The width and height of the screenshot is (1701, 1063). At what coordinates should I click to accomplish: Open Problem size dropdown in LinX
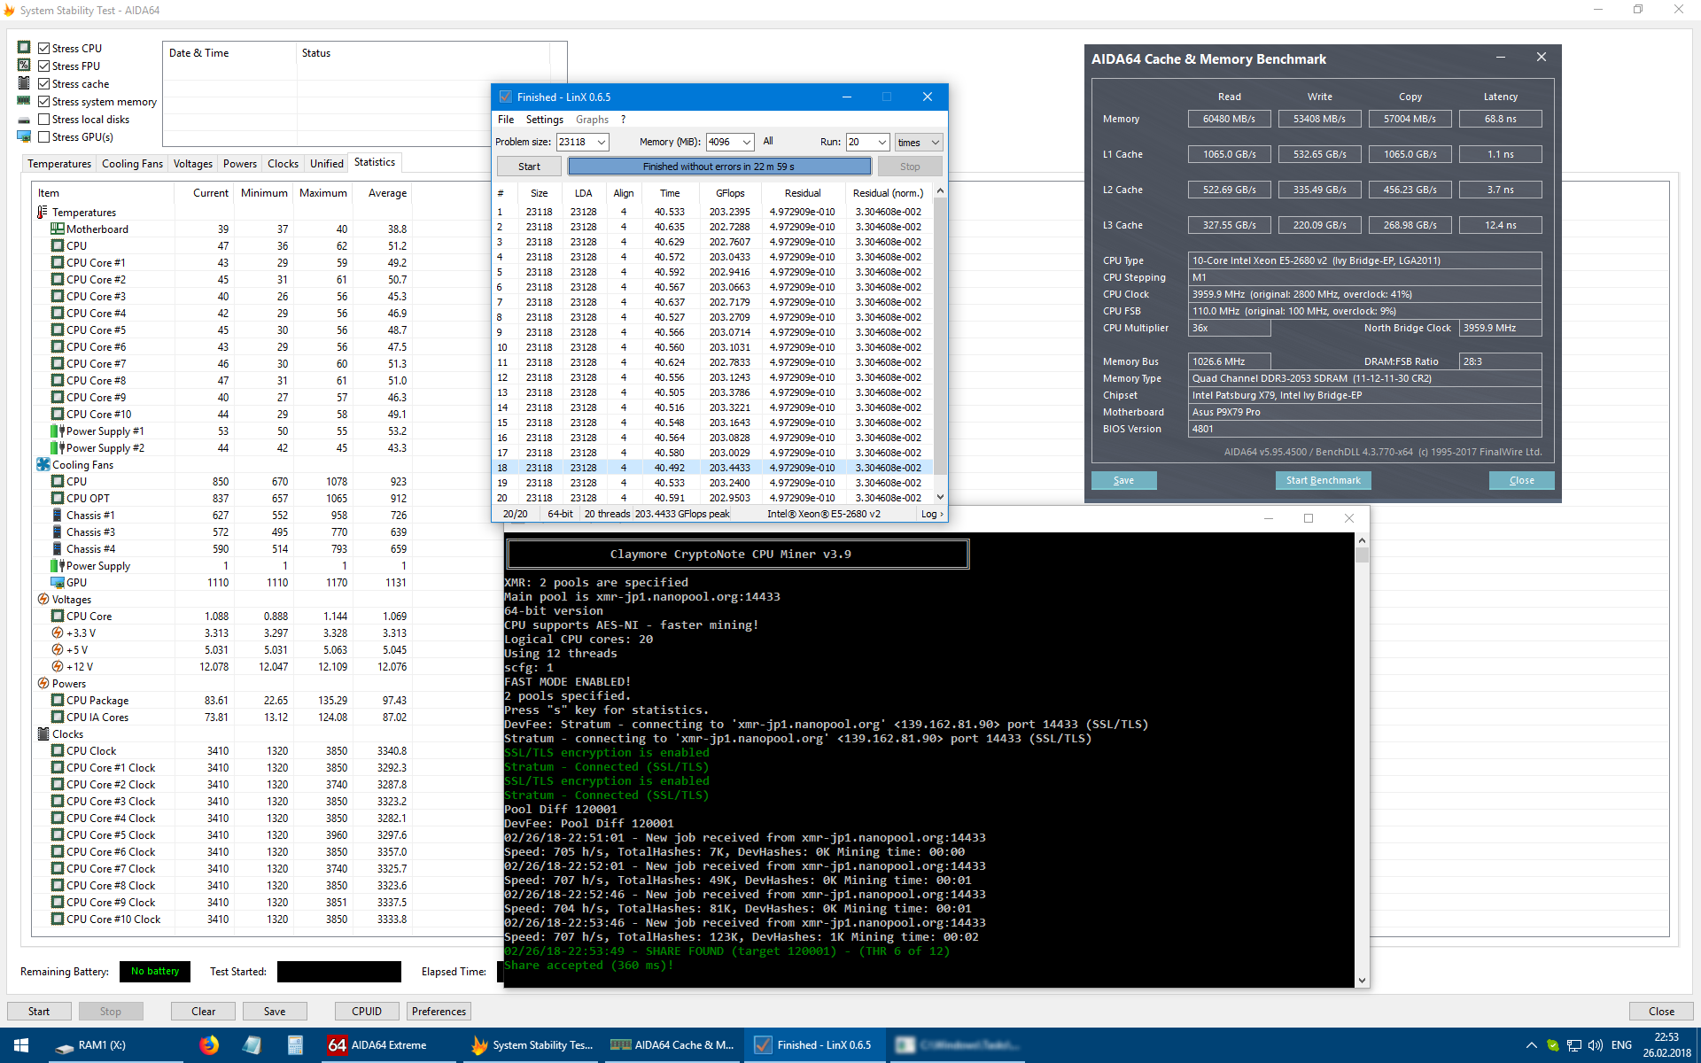pos(602,142)
